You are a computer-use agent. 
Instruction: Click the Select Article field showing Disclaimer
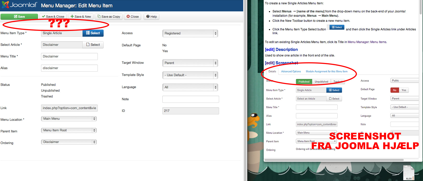point(62,45)
